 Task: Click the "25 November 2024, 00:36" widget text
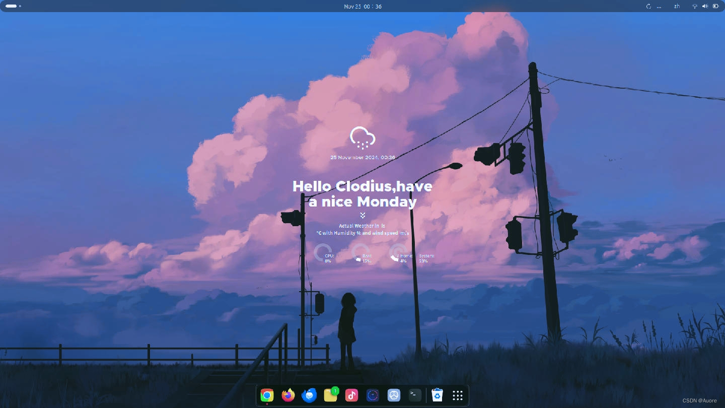(362, 157)
